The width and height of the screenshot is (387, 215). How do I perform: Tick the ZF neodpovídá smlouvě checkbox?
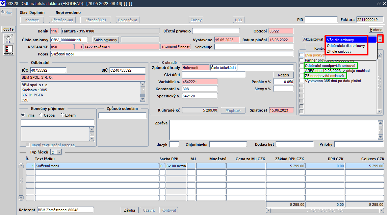(301, 76)
